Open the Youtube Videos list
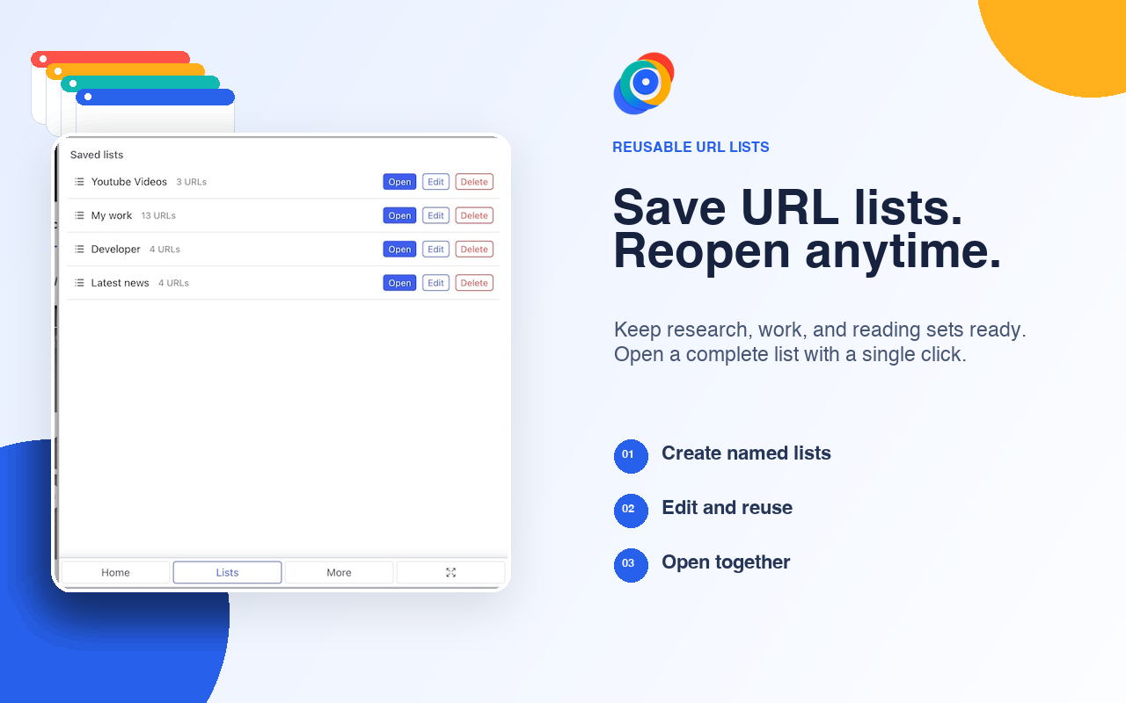Screen dimensions: 1126x703 coord(399,182)
